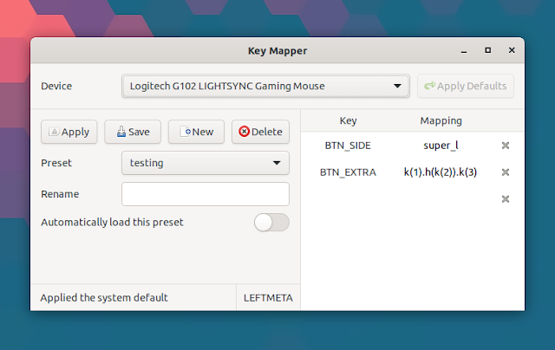Create a New preset

[x=197, y=132]
